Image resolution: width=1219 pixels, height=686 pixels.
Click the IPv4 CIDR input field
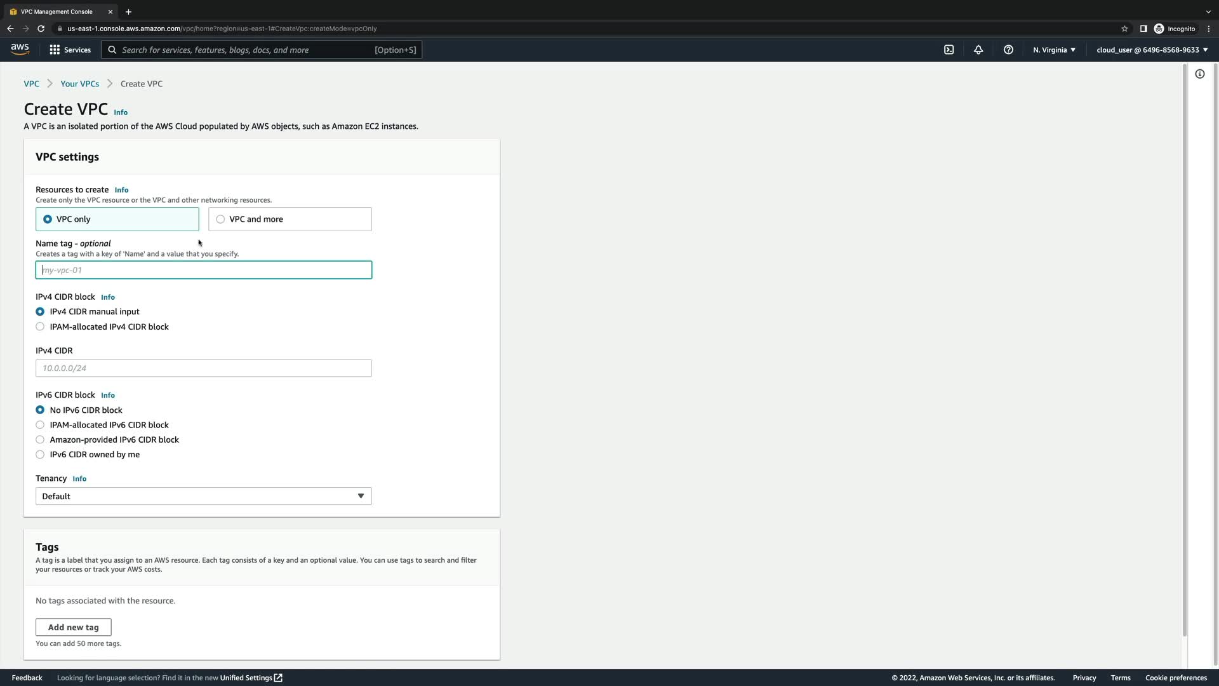(x=203, y=368)
